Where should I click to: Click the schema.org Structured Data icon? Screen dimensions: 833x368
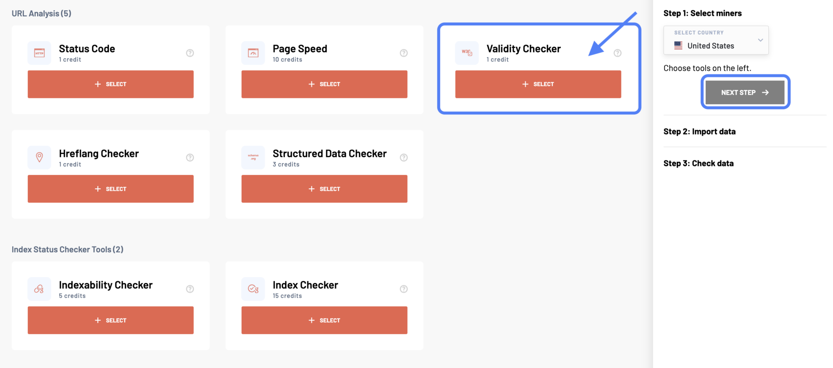253,157
